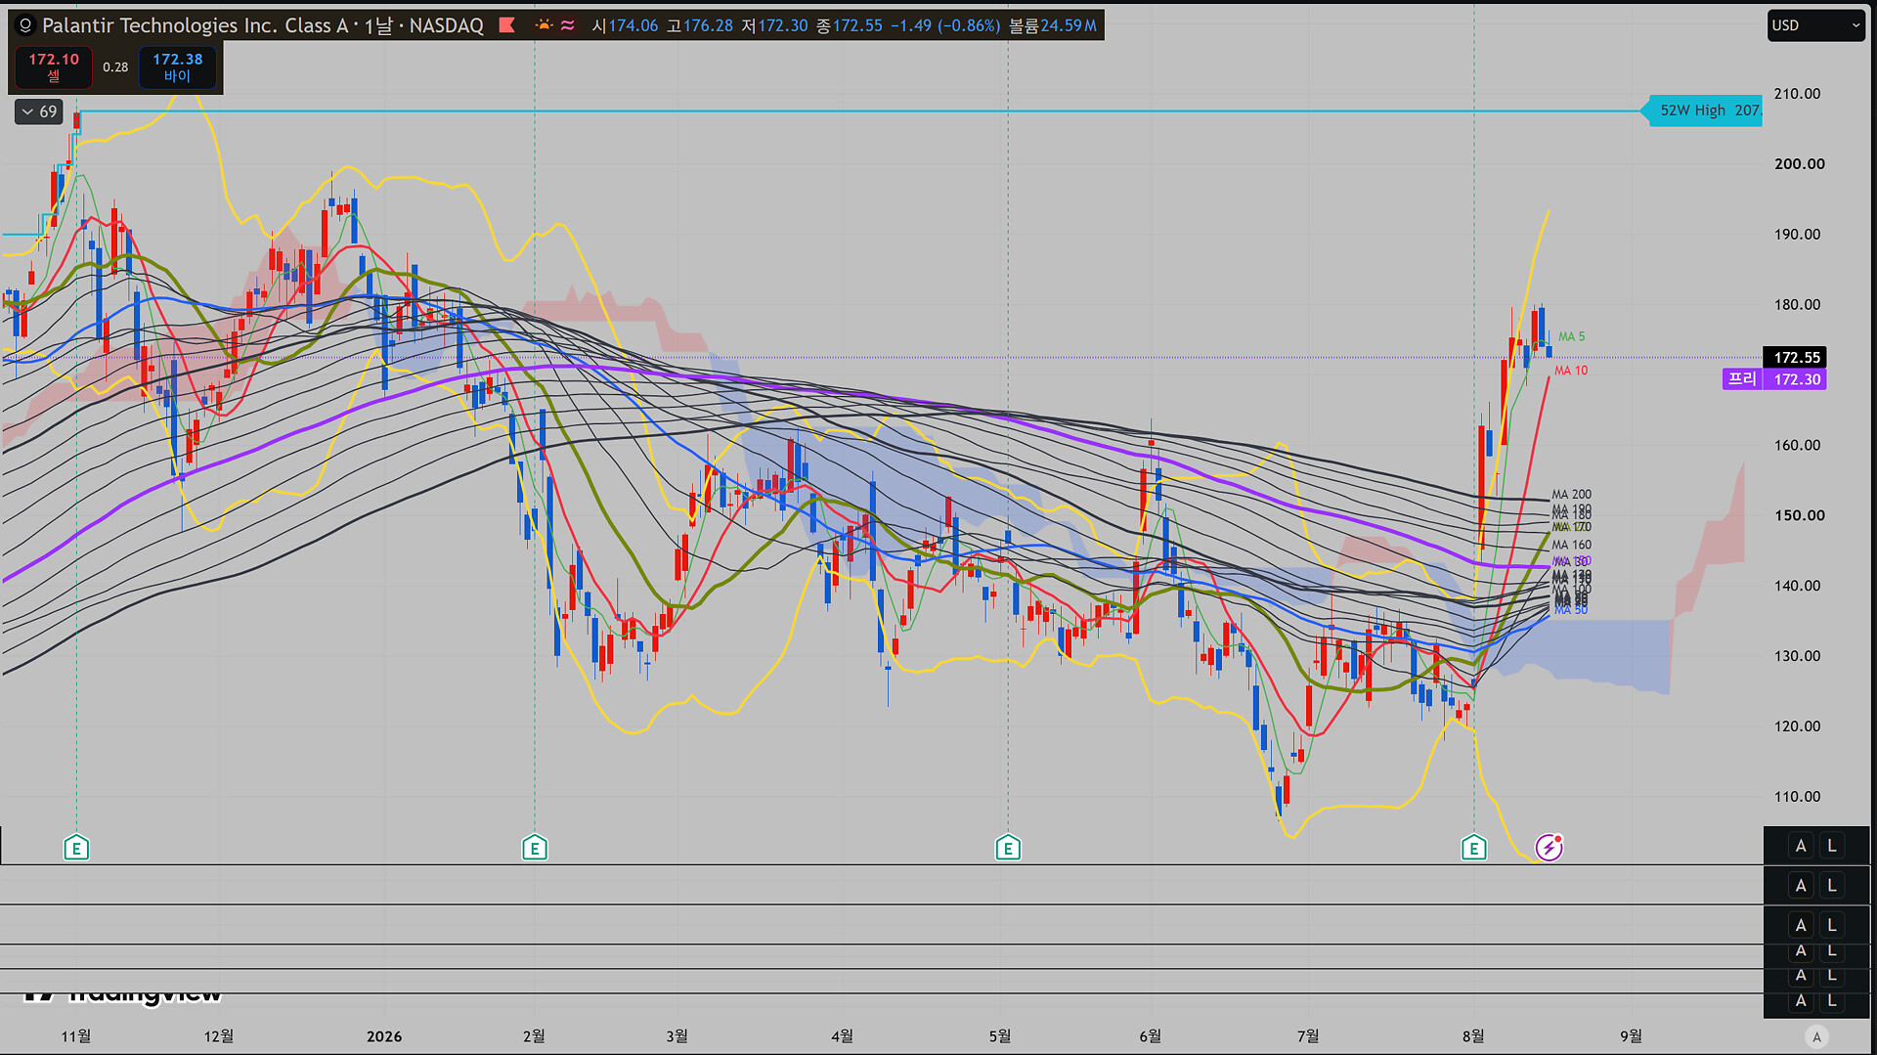Click the pink wave icon in header

tap(567, 25)
